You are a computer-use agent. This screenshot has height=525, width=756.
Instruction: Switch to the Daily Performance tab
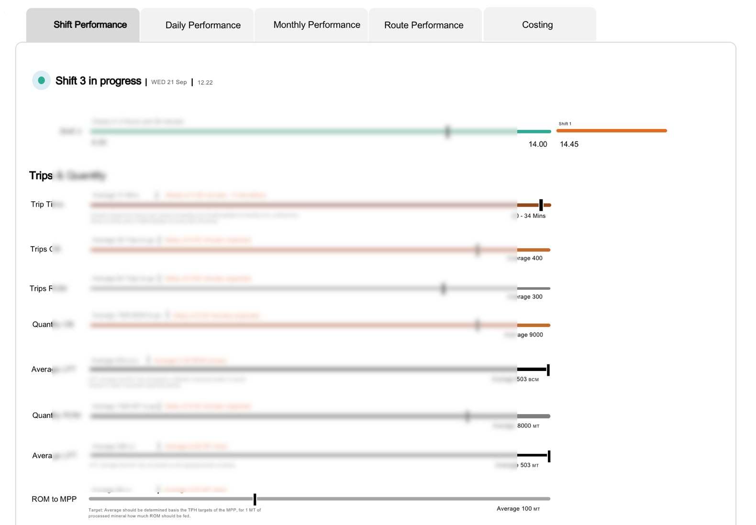pos(203,25)
